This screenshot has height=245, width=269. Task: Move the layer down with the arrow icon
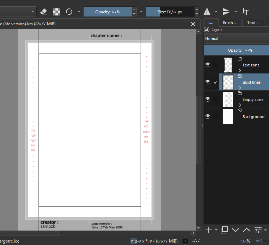pos(236,230)
